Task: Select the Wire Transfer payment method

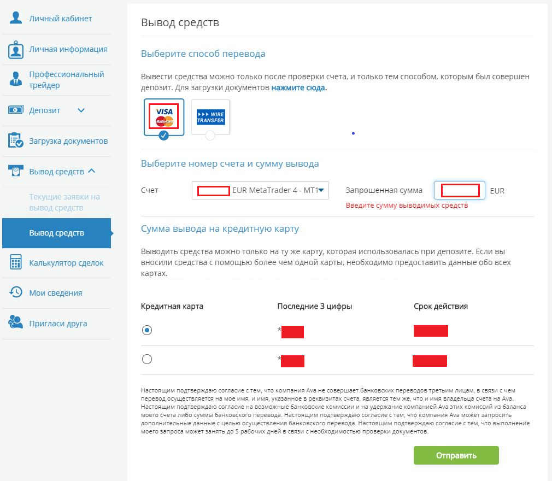Action: click(x=210, y=118)
